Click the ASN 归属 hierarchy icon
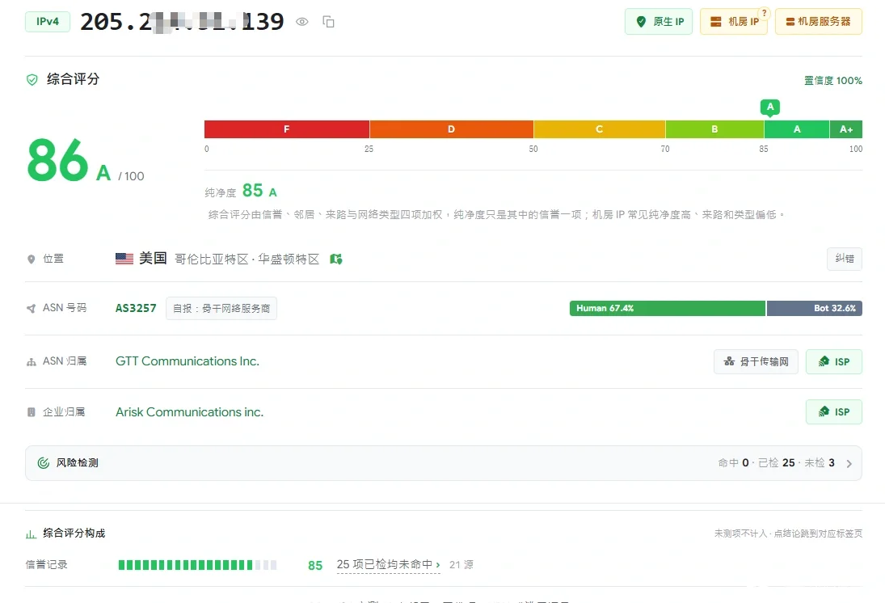The height and width of the screenshot is (603, 885). click(x=31, y=362)
